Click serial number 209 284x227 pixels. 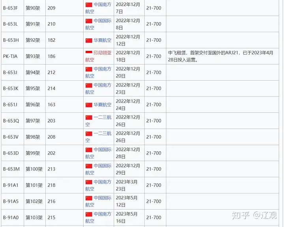click(51, 8)
